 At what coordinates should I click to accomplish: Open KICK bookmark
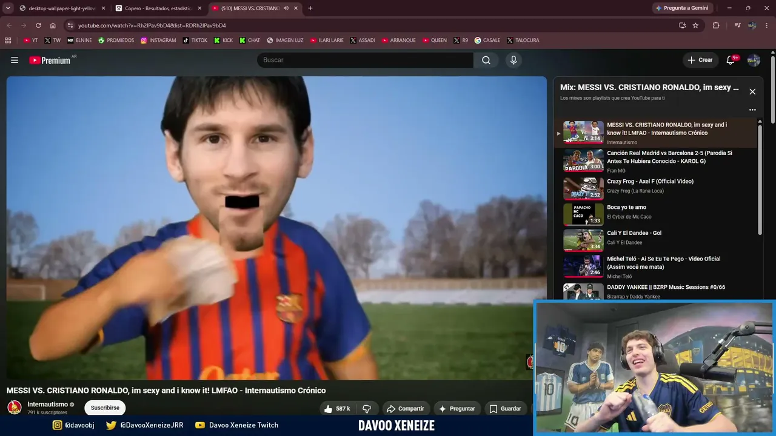click(x=223, y=41)
